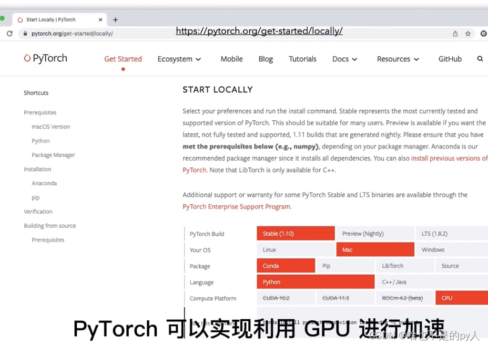
Task: Open the share icon in address bar
Action: pos(455,34)
